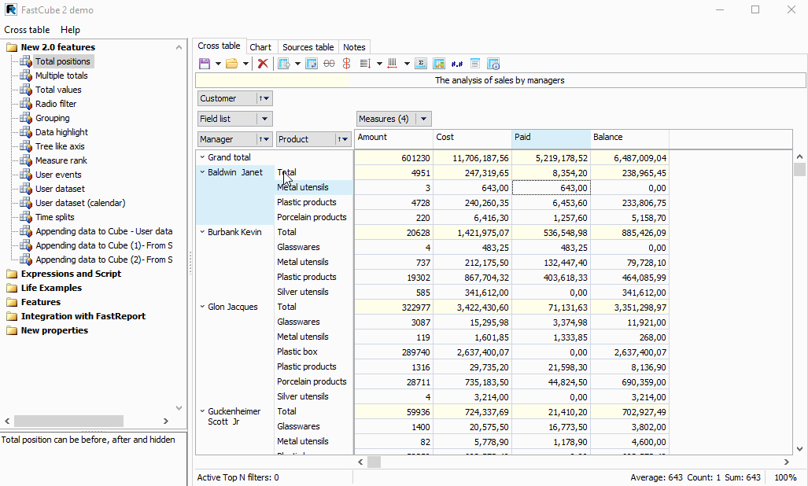
Task: Click the #.# number format icon
Action: [457, 64]
